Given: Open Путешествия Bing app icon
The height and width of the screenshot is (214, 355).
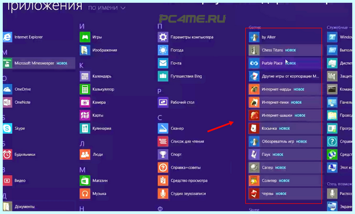Looking at the screenshot, I should (x=163, y=76).
